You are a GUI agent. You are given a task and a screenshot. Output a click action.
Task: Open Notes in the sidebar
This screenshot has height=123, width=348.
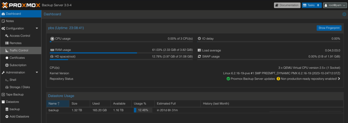tap(21, 21)
